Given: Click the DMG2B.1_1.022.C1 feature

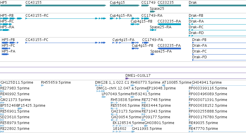Looking at the screenshot, I should [99, 85].
